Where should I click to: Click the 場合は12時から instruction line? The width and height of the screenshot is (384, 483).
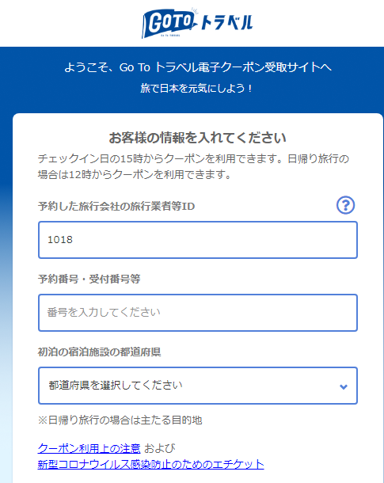pos(135,175)
